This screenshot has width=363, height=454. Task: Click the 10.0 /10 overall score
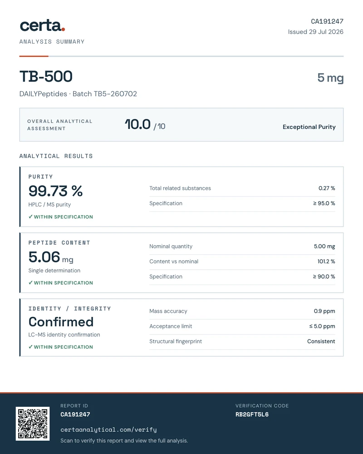[x=145, y=125]
